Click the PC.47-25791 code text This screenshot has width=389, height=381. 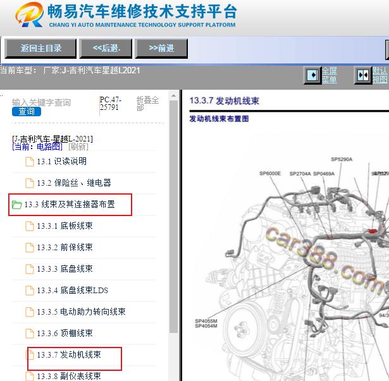tap(111, 104)
